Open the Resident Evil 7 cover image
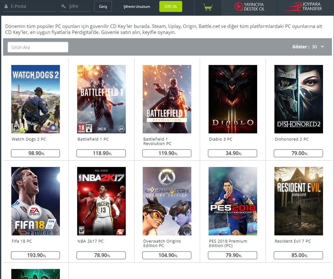The width and height of the screenshot is (334, 279). tap(299, 201)
